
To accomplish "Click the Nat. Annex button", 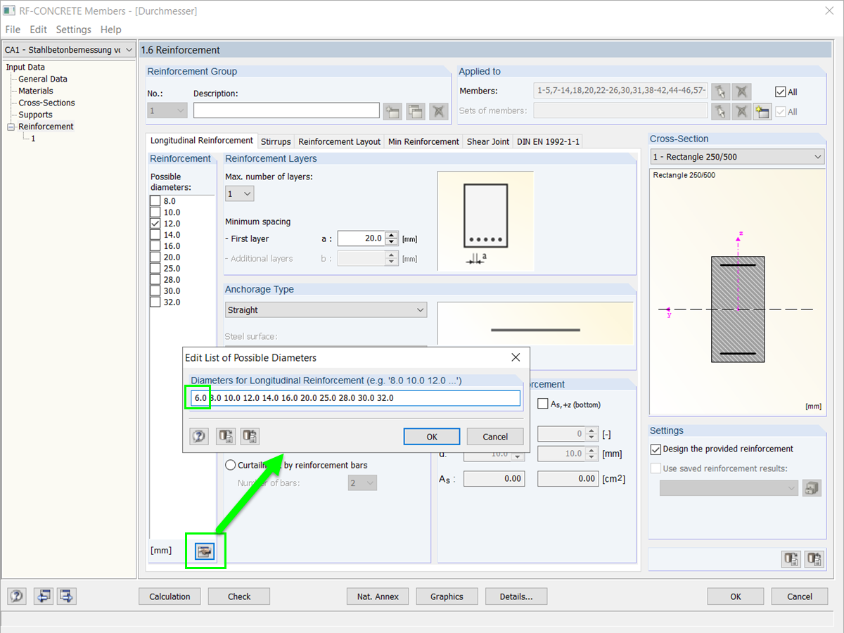I will point(378,596).
